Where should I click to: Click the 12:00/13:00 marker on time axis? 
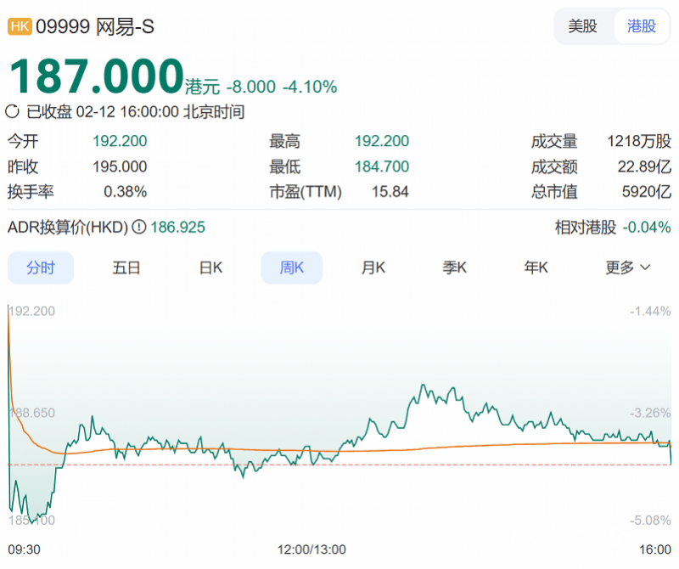tap(311, 549)
